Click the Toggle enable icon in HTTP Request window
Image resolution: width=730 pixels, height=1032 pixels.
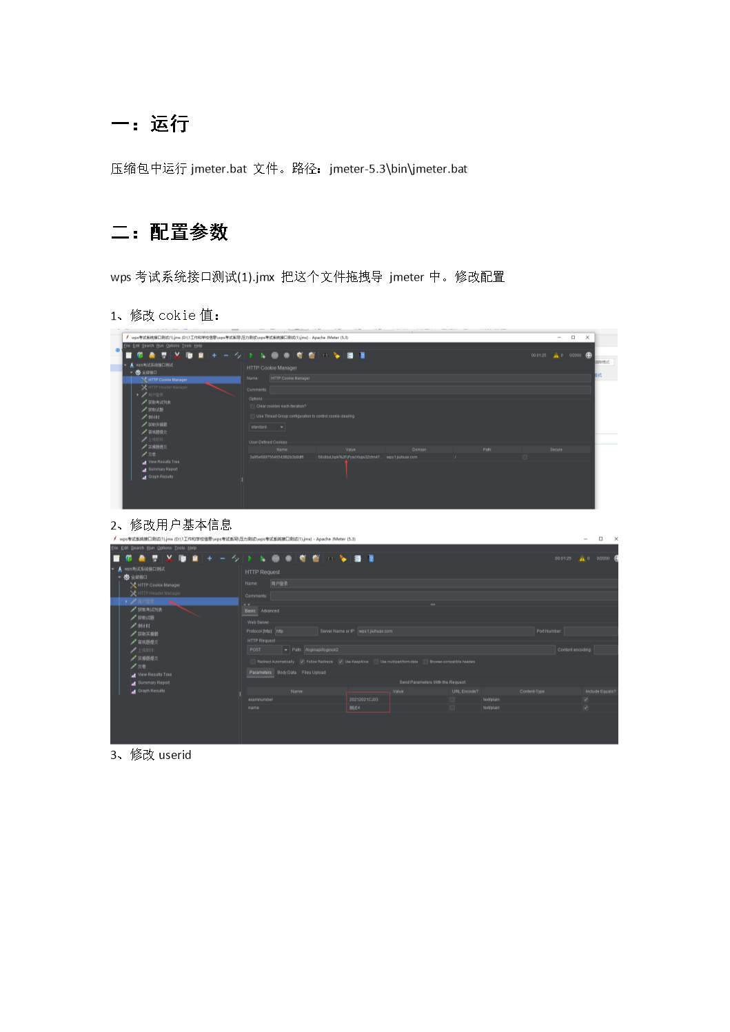[x=236, y=558]
